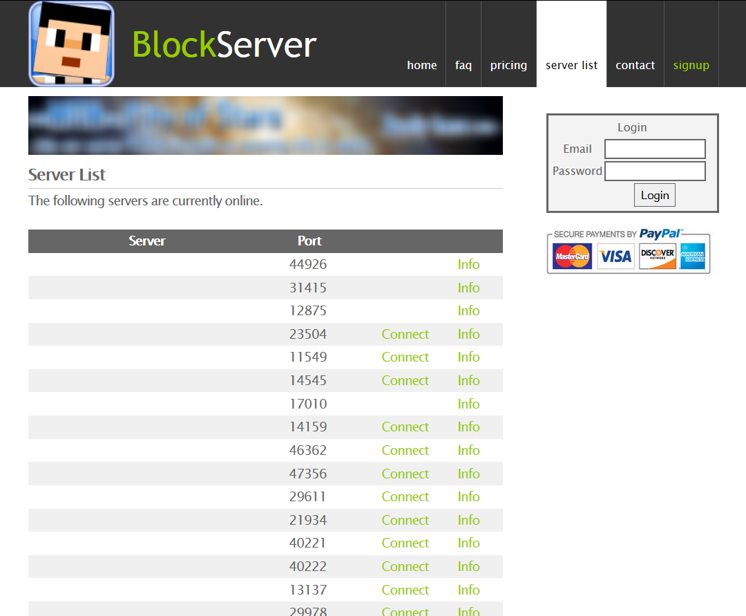Go to the pricing page
746x616 pixels.
(x=508, y=65)
